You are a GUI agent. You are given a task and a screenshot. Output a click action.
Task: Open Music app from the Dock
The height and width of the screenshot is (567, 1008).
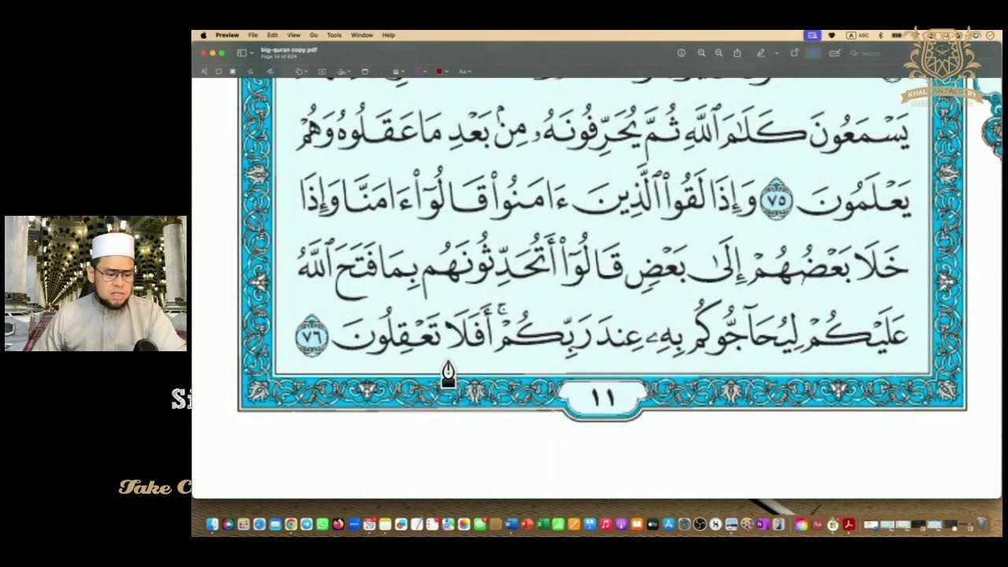tap(606, 524)
